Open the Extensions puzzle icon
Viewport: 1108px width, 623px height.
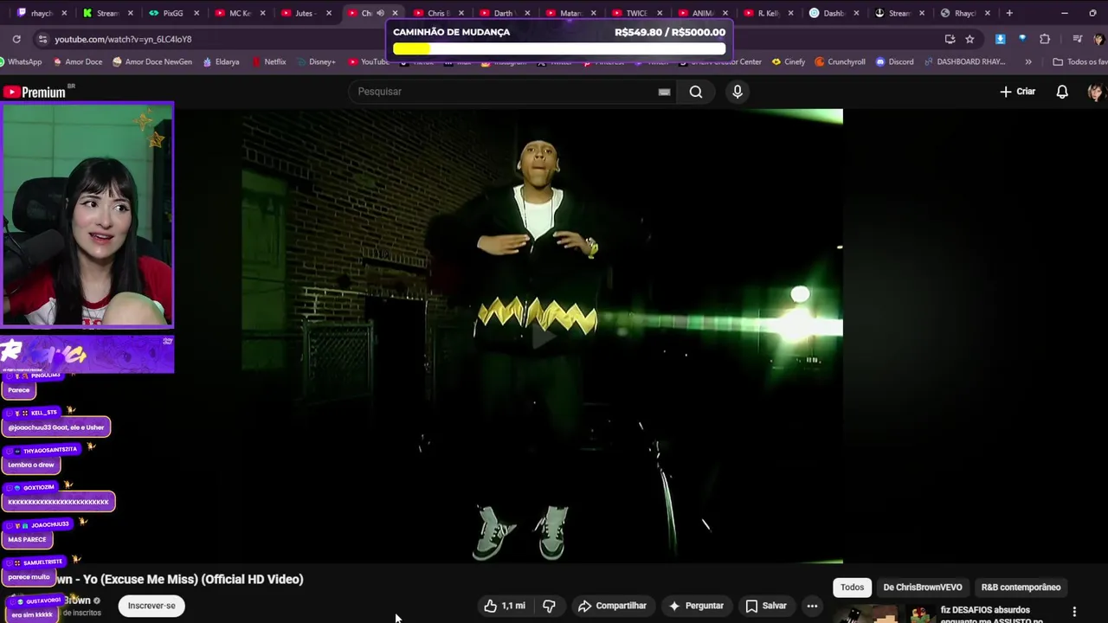[1045, 39]
